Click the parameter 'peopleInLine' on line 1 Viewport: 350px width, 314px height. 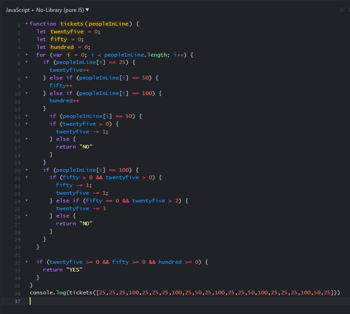click(108, 24)
